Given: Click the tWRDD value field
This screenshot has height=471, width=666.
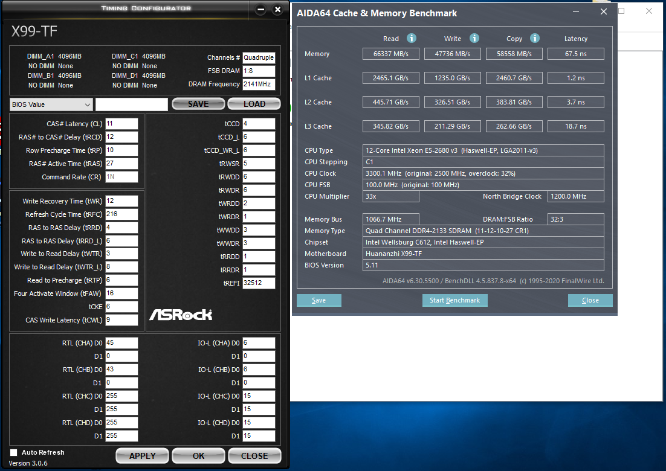Looking at the screenshot, I should pos(259,203).
